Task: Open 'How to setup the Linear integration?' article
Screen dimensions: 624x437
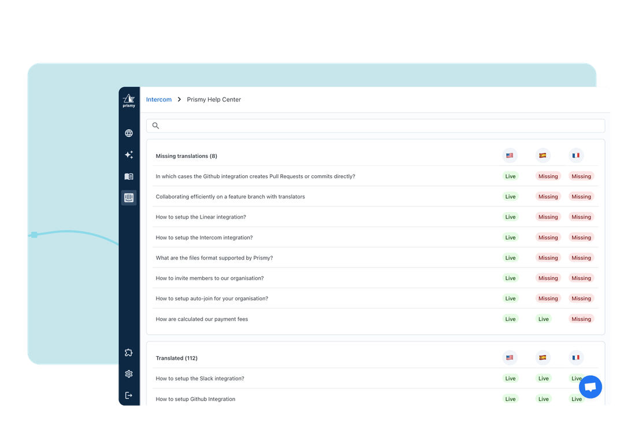Action: [x=201, y=217]
